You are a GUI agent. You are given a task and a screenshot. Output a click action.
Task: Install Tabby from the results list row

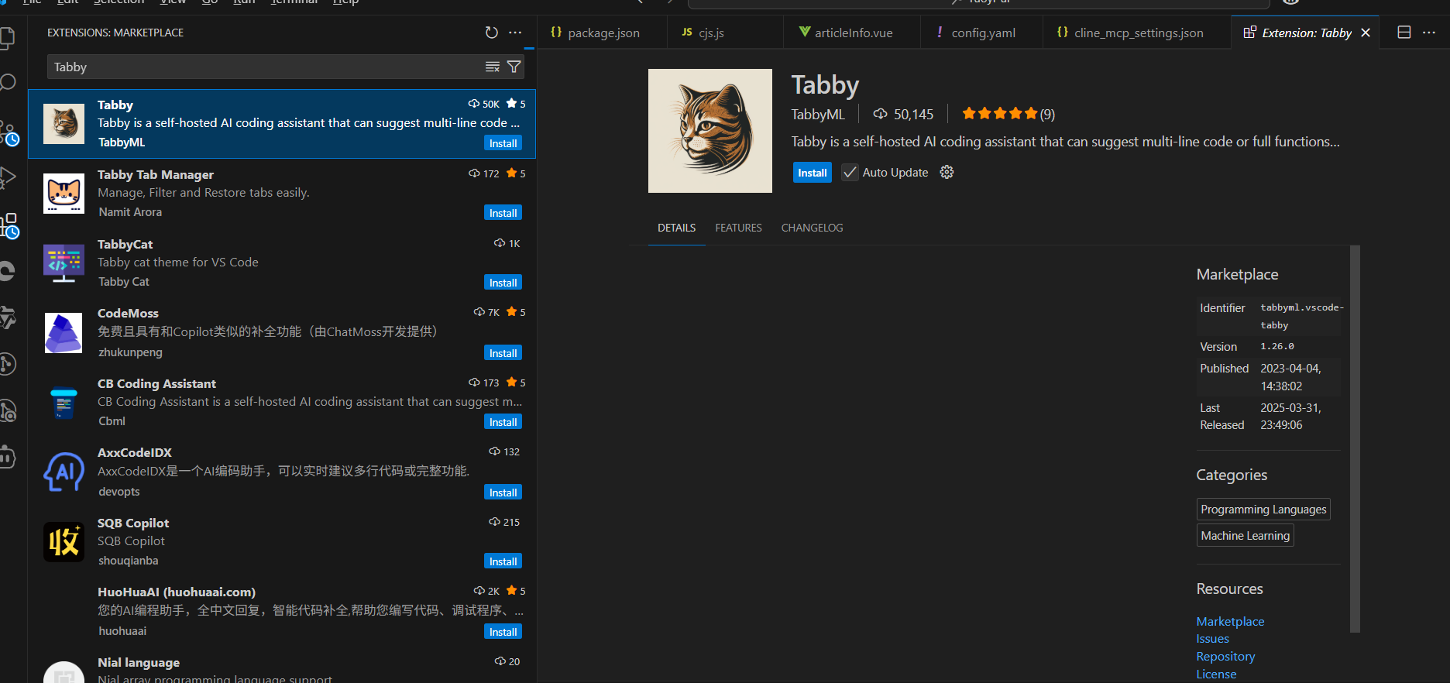(503, 143)
